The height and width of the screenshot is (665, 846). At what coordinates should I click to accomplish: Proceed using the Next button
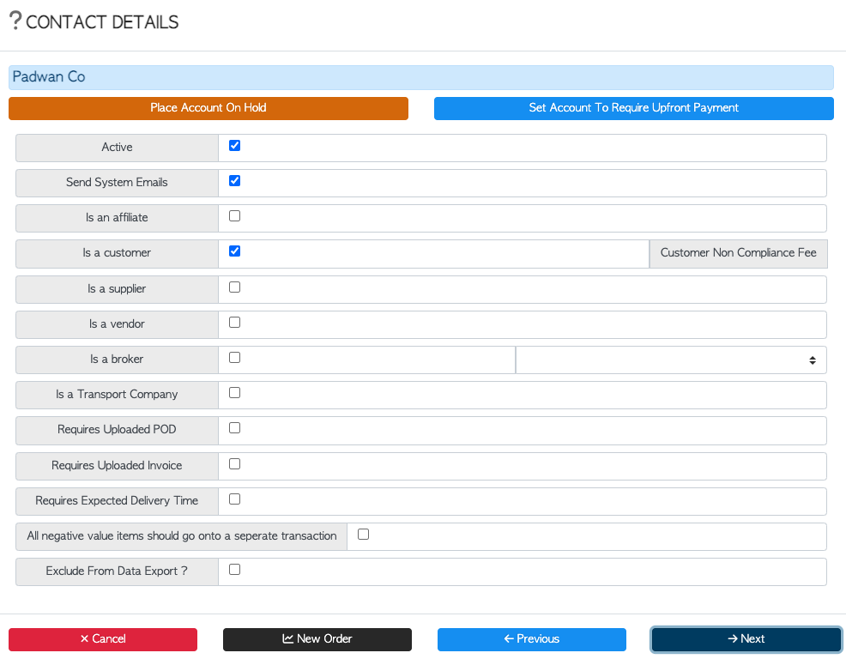click(746, 639)
